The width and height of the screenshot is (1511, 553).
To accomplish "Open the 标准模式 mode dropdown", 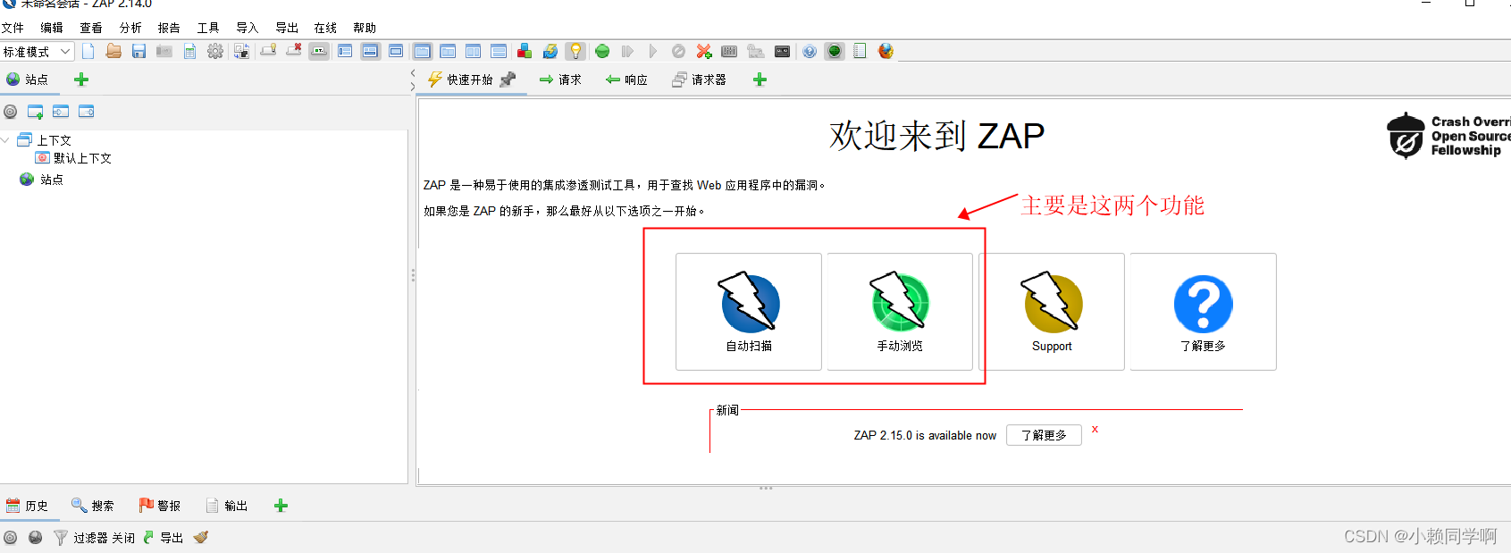I will coord(37,52).
